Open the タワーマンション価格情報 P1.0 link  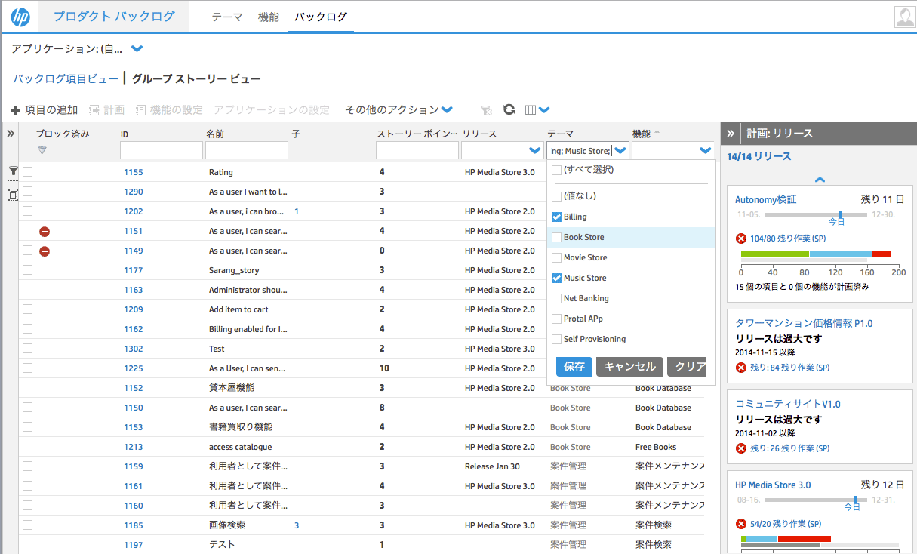click(804, 323)
